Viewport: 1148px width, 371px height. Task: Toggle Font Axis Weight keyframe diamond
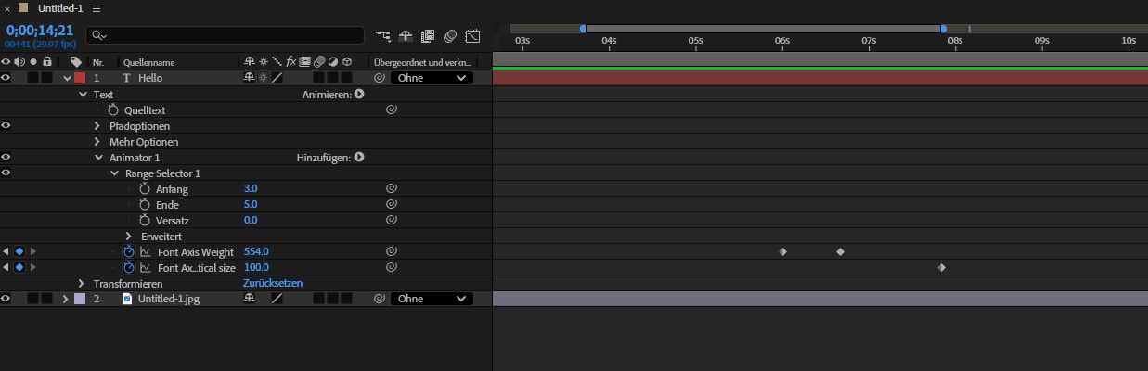coord(19,251)
